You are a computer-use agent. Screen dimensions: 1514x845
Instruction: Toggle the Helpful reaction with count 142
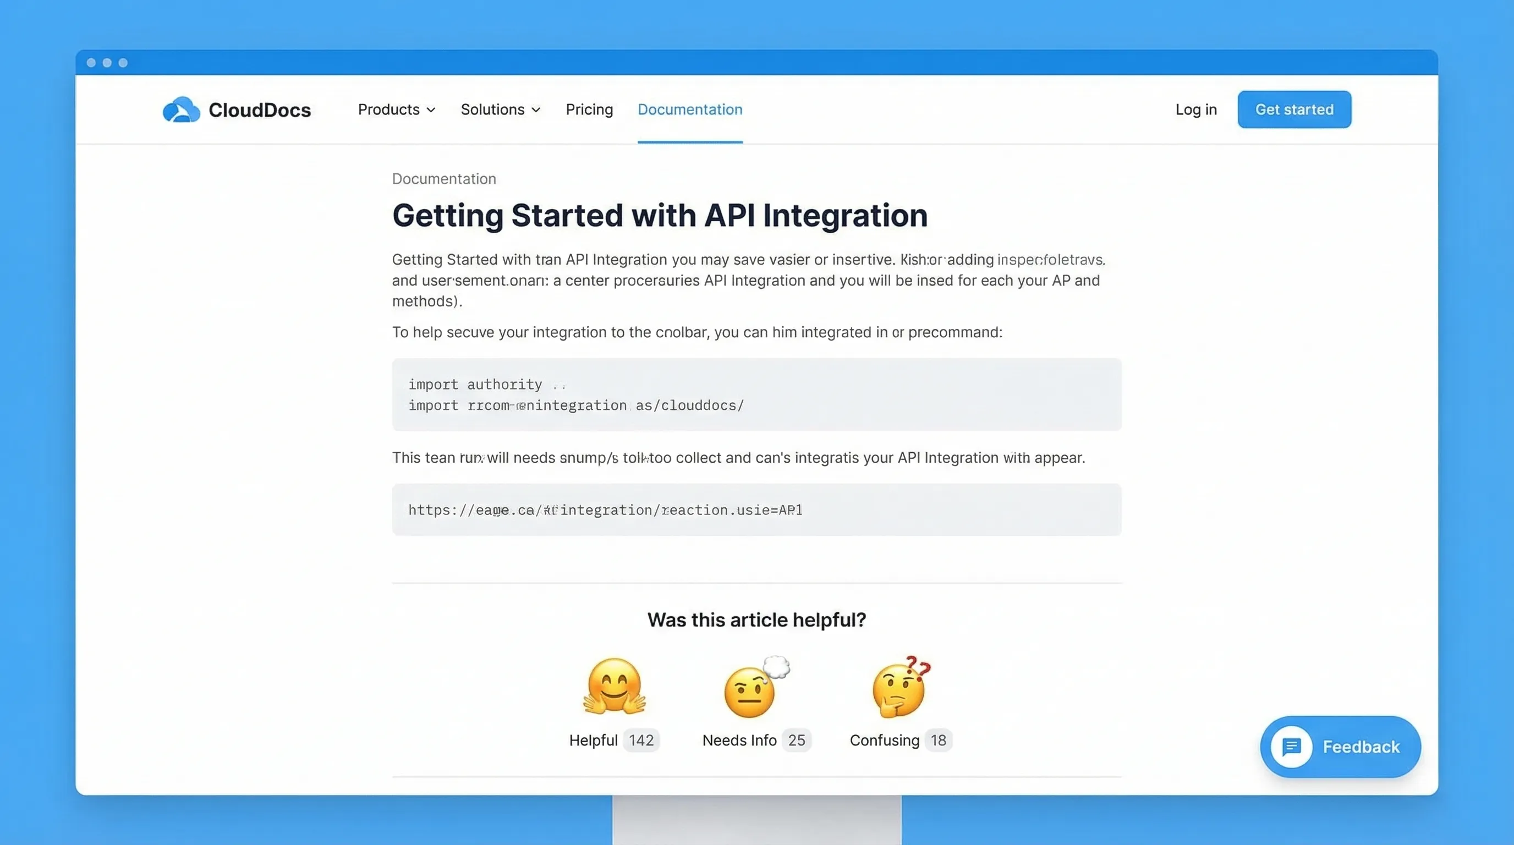tap(613, 740)
